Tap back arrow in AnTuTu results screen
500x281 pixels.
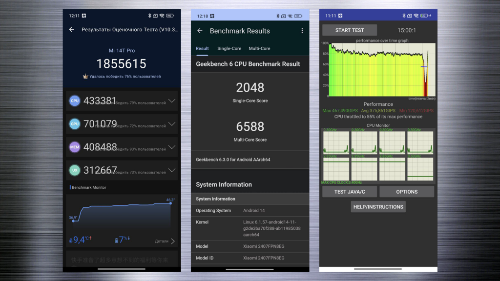click(72, 30)
